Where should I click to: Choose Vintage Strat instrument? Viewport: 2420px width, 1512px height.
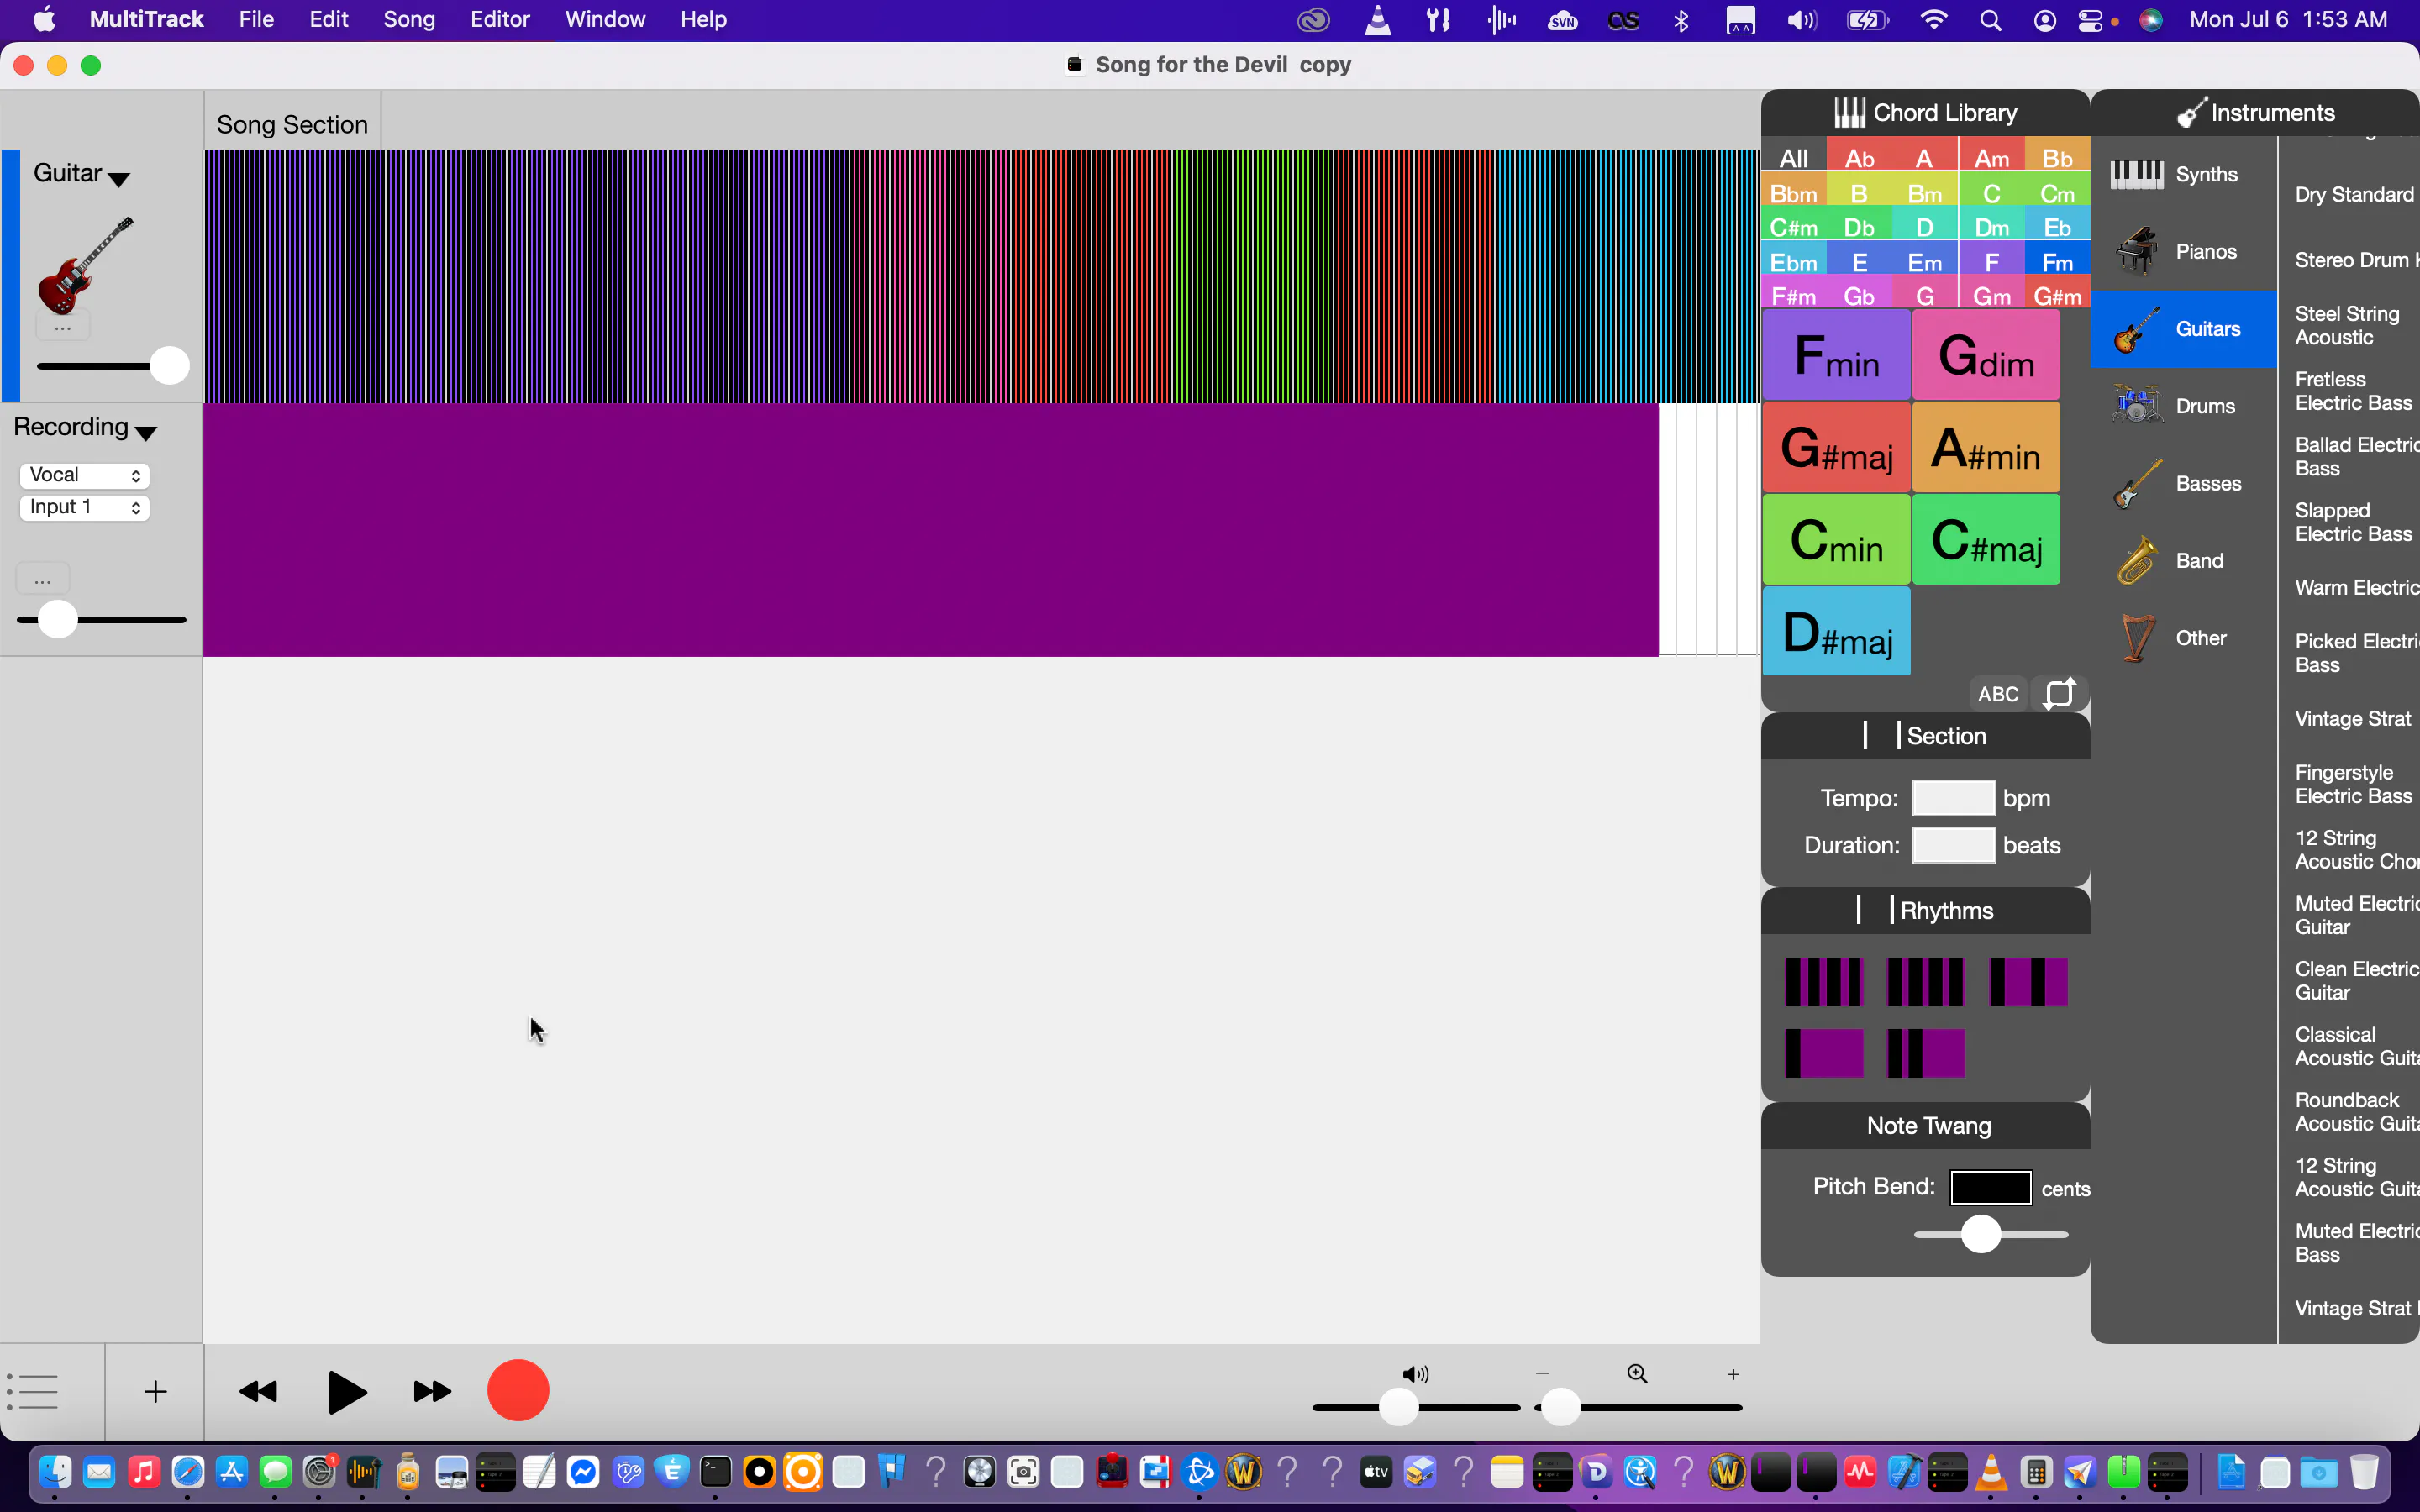coord(2353,719)
